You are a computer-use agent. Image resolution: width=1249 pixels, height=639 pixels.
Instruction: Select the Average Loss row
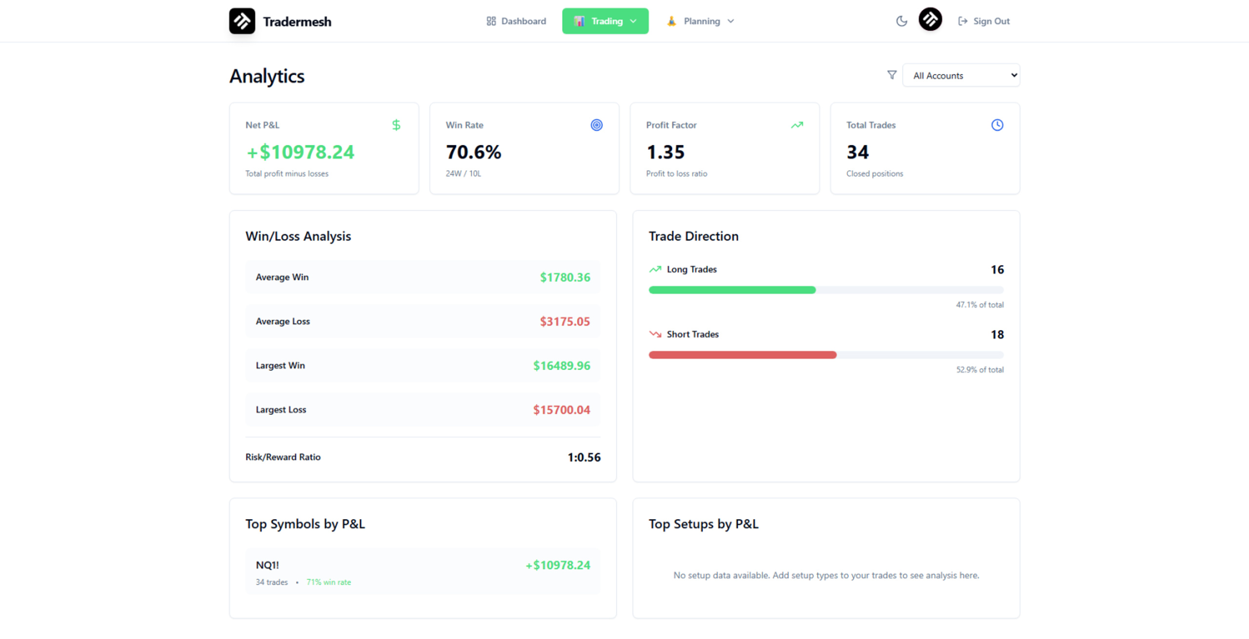click(x=423, y=321)
